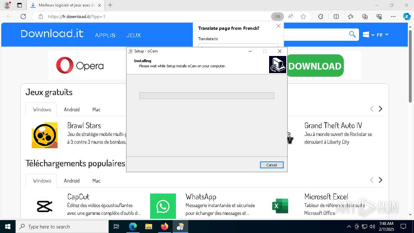Close the Translate page popup
This screenshot has width=414, height=233.
tap(278, 26)
